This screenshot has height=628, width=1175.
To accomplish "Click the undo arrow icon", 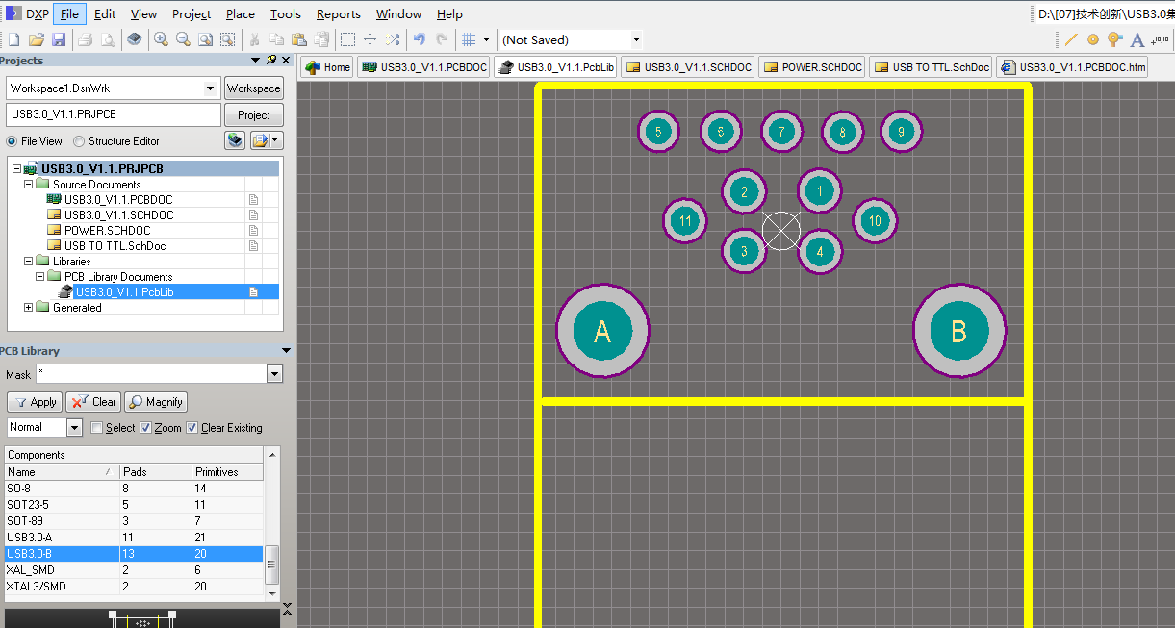I will 420,39.
